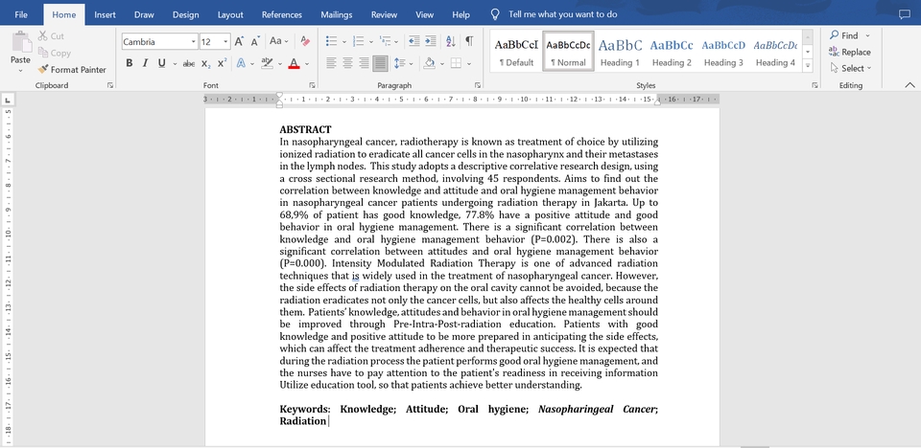The image size is (921, 448).
Task: Toggle Underline formatting
Action: (x=161, y=63)
